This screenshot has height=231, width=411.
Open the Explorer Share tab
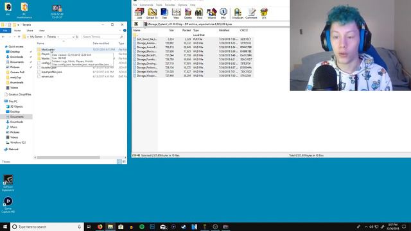pos(30,30)
